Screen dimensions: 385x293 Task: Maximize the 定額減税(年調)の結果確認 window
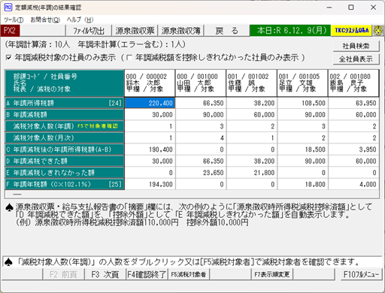(x=351, y=8)
